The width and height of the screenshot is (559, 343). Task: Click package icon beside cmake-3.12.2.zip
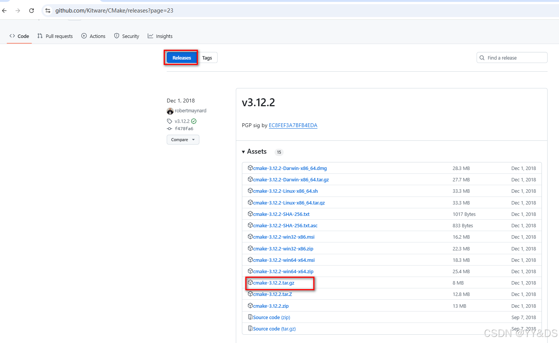[250, 305]
